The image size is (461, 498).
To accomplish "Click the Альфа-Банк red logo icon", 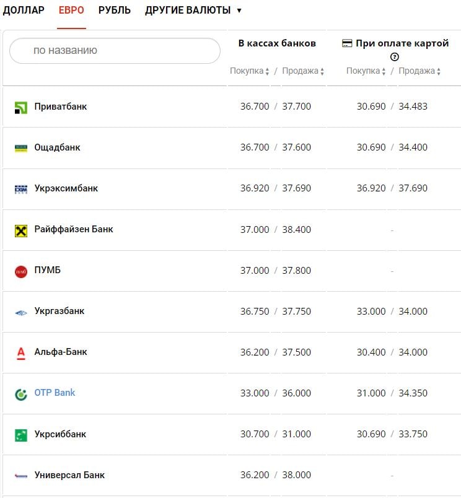I will (x=21, y=353).
